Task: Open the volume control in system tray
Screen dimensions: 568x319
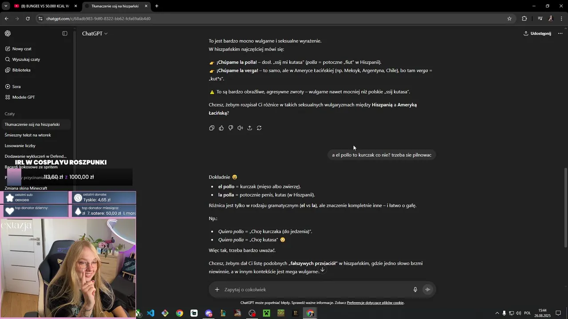Action: 519,313
